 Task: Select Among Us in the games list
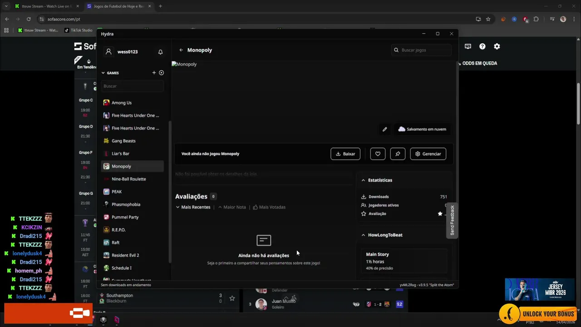point(132,103)
